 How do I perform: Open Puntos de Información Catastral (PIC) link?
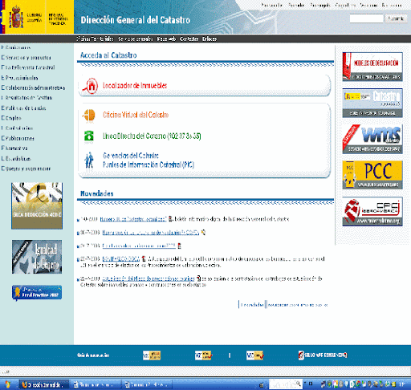click(x=149, y=165)
